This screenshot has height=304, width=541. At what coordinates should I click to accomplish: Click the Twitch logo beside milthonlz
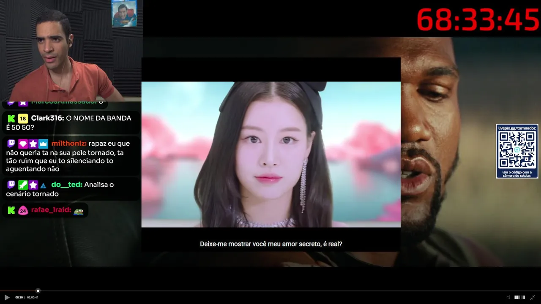tap(11, 144)
